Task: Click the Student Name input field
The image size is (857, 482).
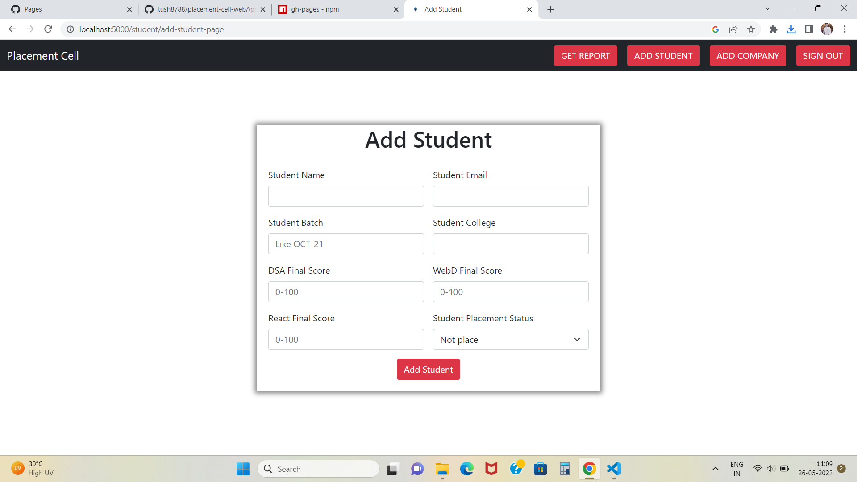Action: 346,196
